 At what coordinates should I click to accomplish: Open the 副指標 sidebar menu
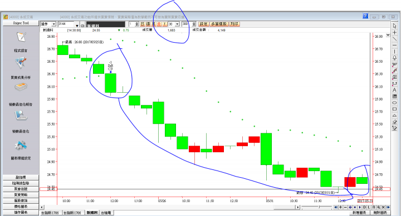coord(21,177)
